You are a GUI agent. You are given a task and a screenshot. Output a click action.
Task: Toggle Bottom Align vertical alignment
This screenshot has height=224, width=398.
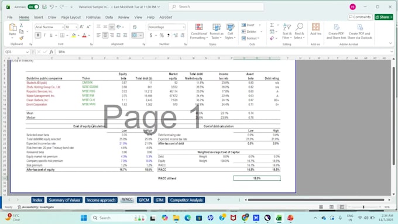pyautogui.click(x=112, y=27)
